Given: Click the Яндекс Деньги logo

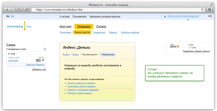Looking at the screenshot, I should pyautogui.click(x=174, y=46).
